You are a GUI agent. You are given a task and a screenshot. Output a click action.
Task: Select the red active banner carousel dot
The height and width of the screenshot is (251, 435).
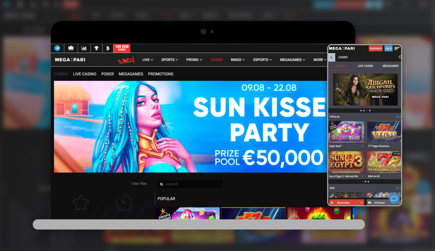coord(367,111)
